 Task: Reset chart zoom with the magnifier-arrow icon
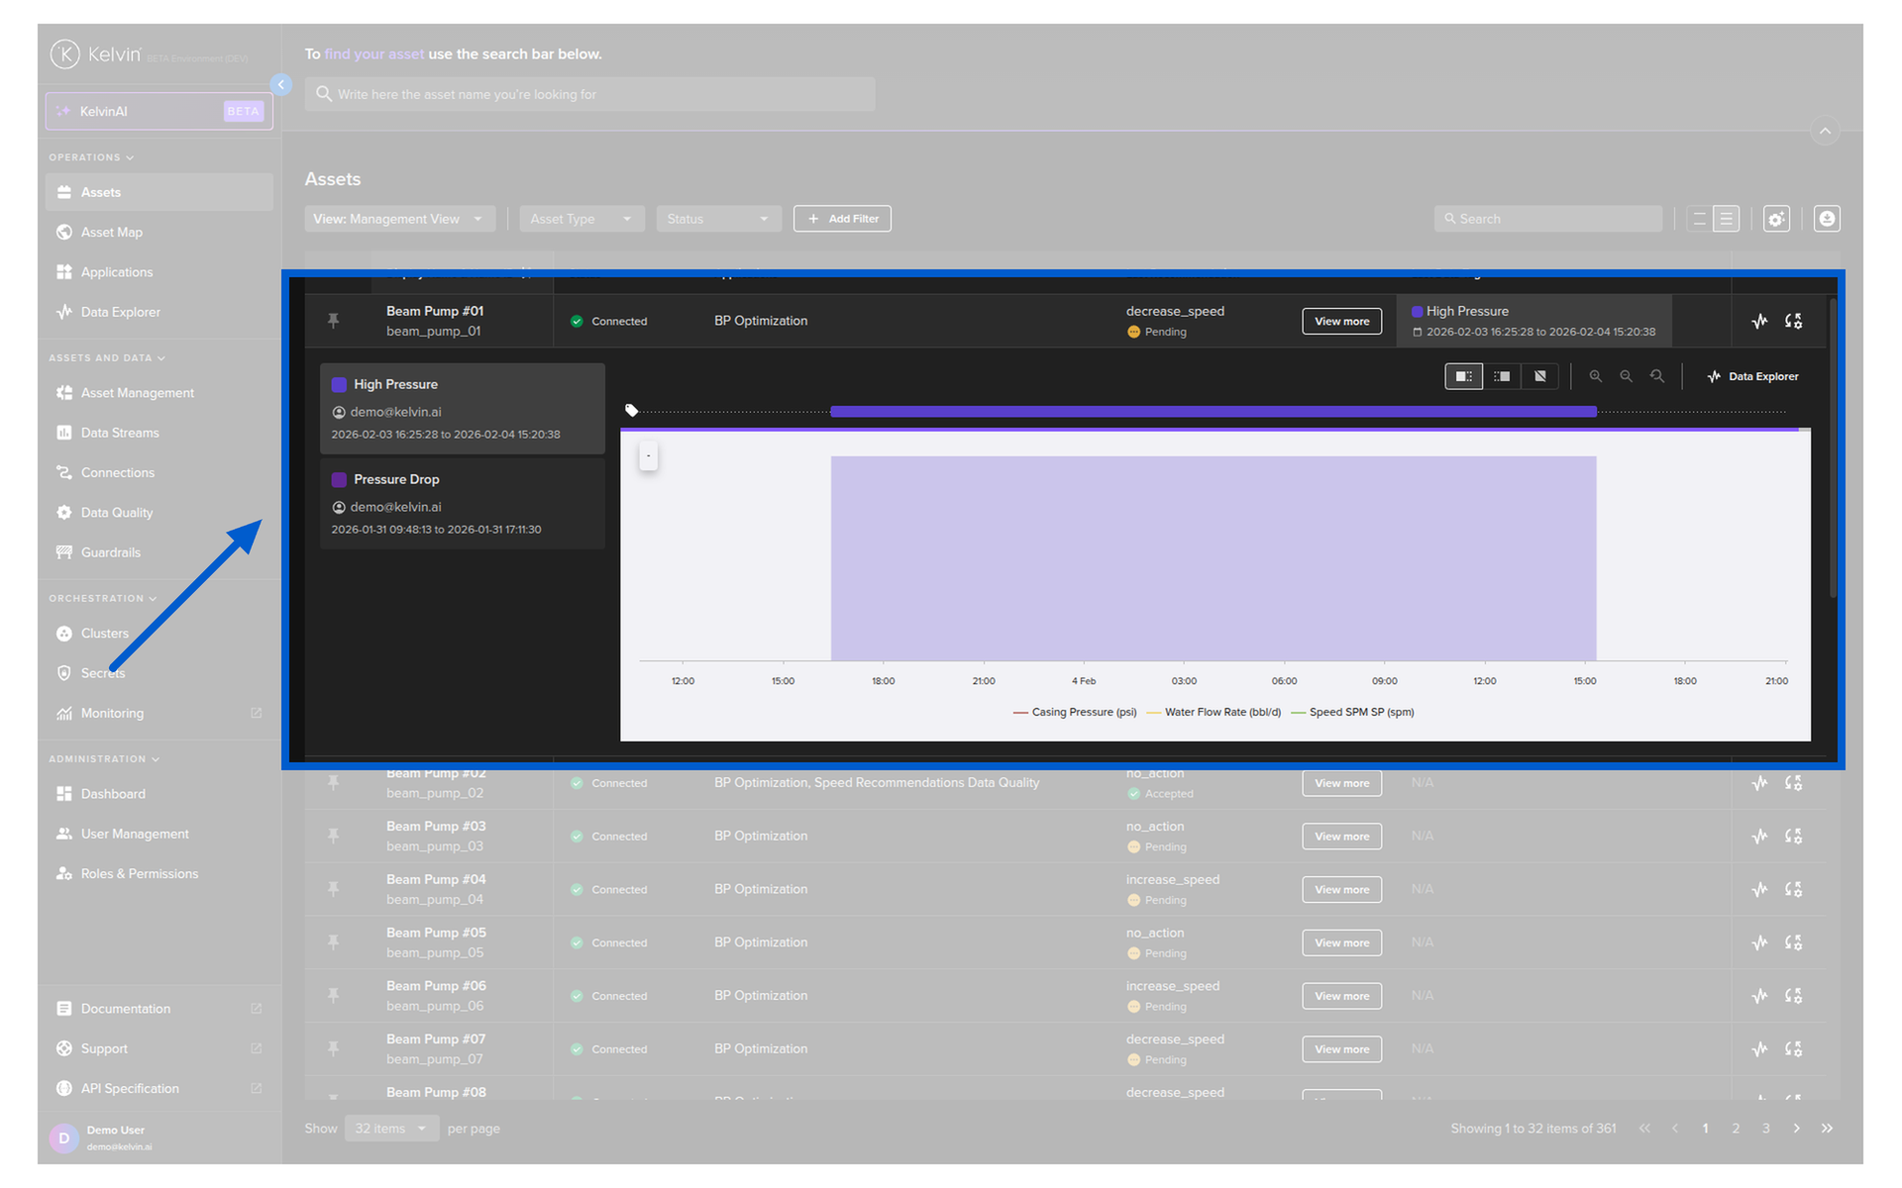tap(1657, 376)
